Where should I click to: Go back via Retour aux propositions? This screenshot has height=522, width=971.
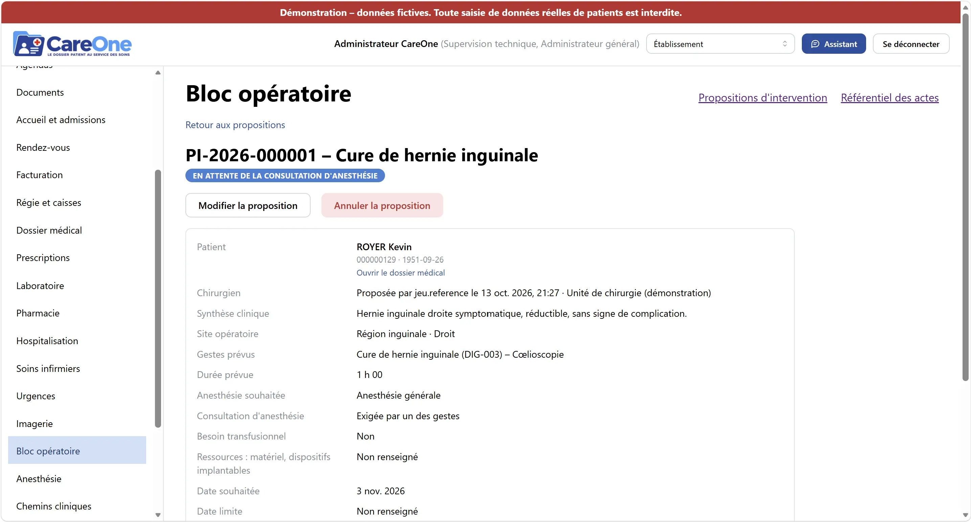tap(235, 125)
